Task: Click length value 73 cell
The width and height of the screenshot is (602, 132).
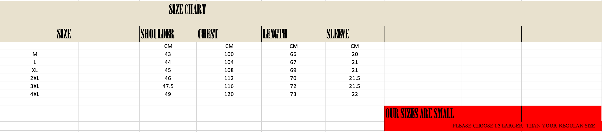Action: click(293, 94)
